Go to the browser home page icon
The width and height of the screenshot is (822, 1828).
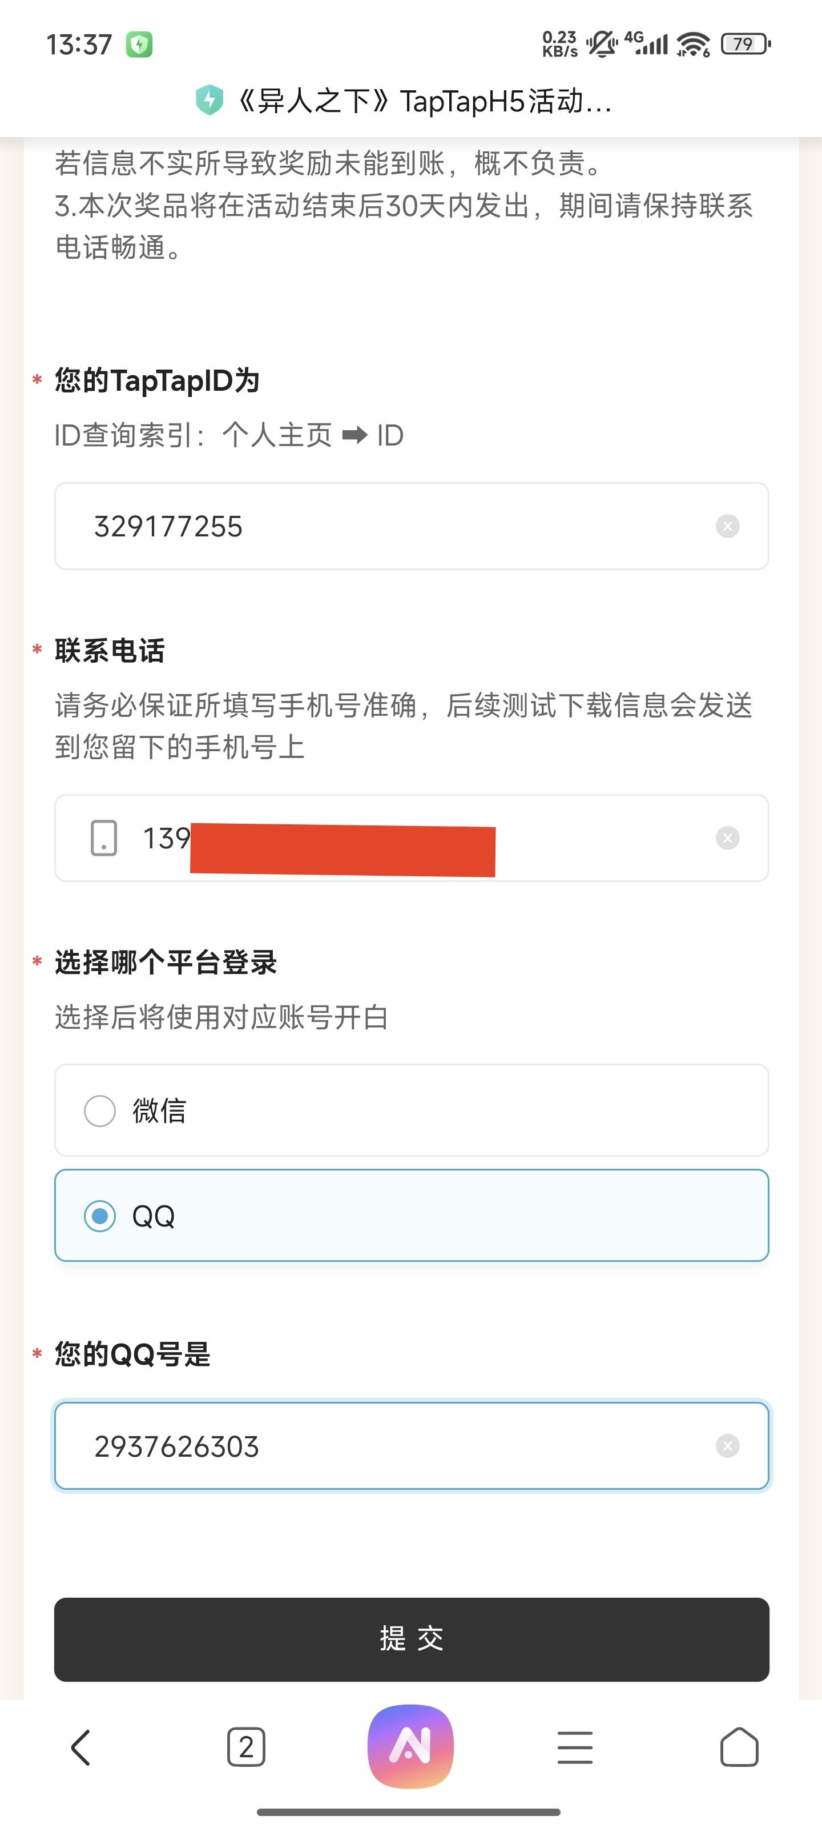pyautogui.click(x=739, y=1747)
